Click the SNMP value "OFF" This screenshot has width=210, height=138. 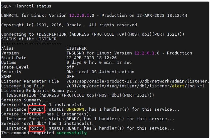tap(70, 77)
